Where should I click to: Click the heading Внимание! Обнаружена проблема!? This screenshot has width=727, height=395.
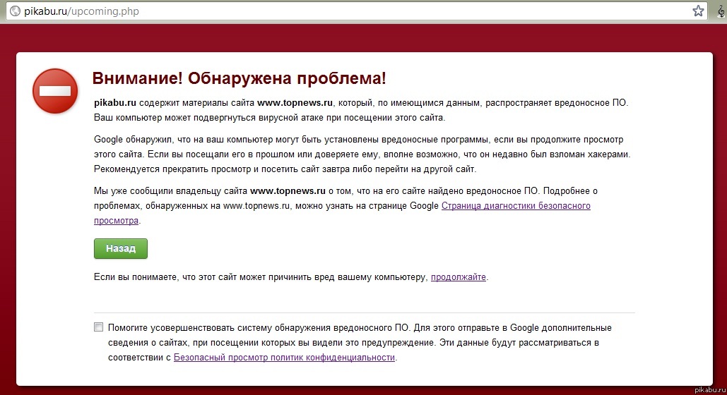point(239,78)
